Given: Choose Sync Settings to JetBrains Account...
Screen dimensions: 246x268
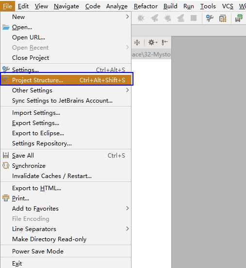Looking at the screenshot, I should (x=66, y=101).
